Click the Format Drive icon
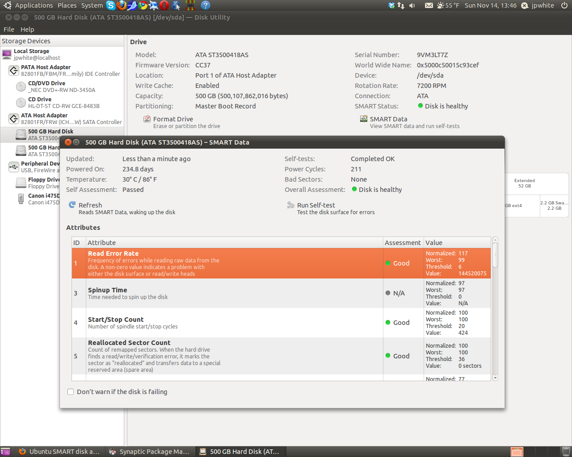The width and height of the screenshot is (572, 457). click(147, 119)
